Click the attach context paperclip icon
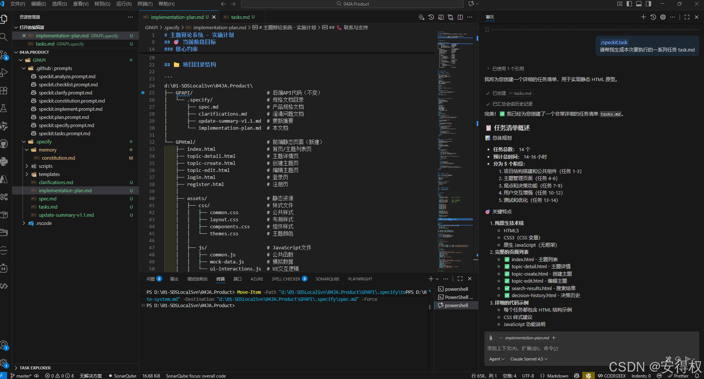The height and width of the screenshot is (379, 704). coord(491,338)
